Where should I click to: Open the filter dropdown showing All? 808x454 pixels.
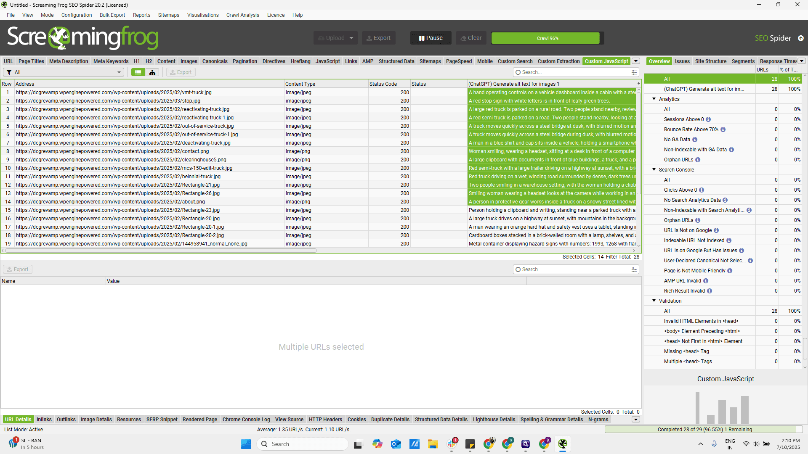click(64, 72)
